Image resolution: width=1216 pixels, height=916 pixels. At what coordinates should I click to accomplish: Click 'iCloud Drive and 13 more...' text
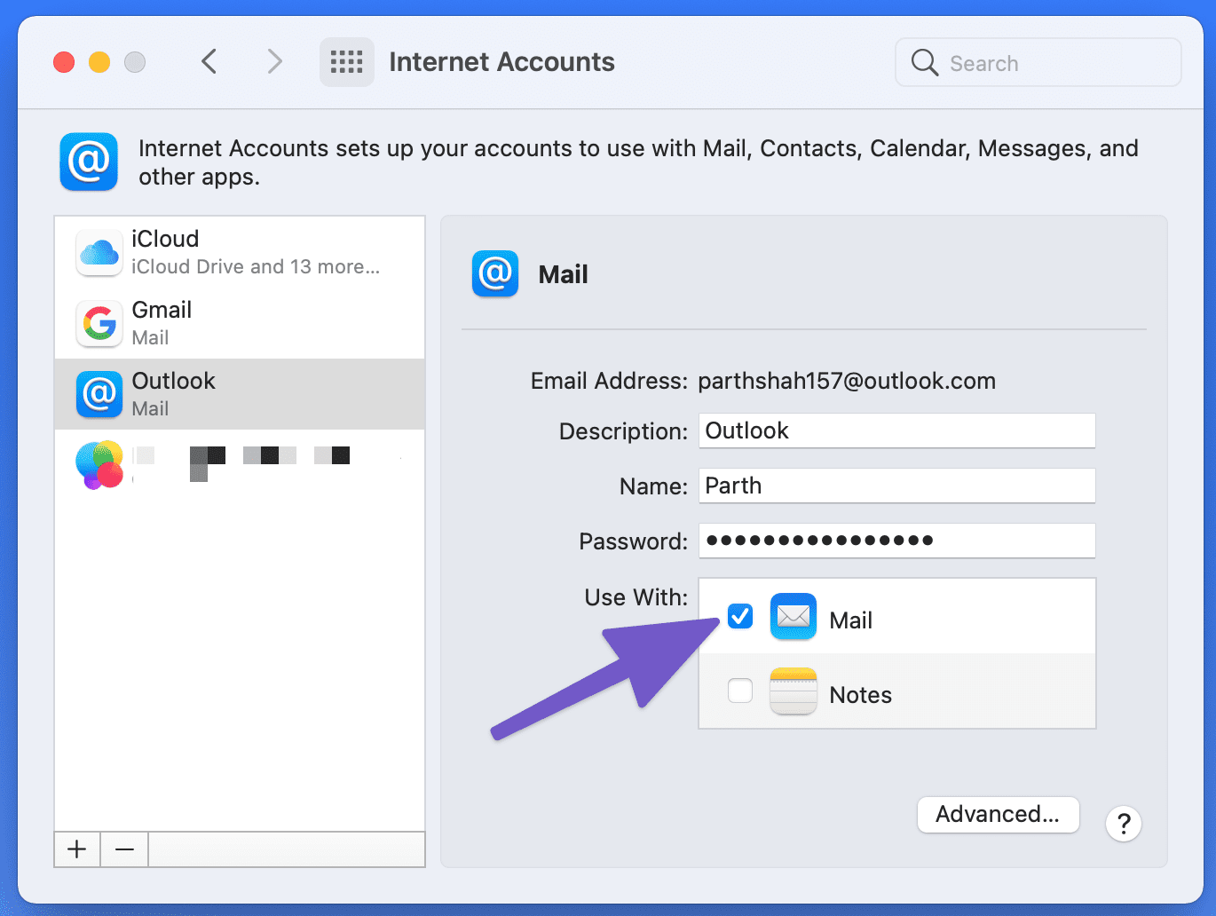pos(256,266)
